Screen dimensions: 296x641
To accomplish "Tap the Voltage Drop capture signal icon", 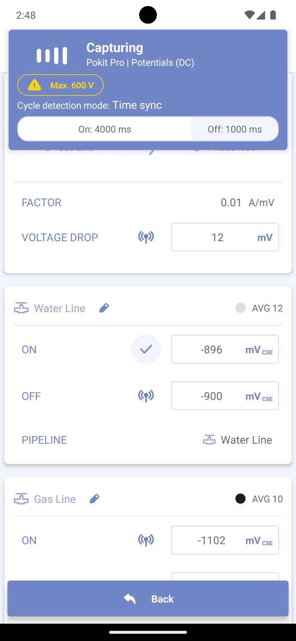I will tap(146, 237).
